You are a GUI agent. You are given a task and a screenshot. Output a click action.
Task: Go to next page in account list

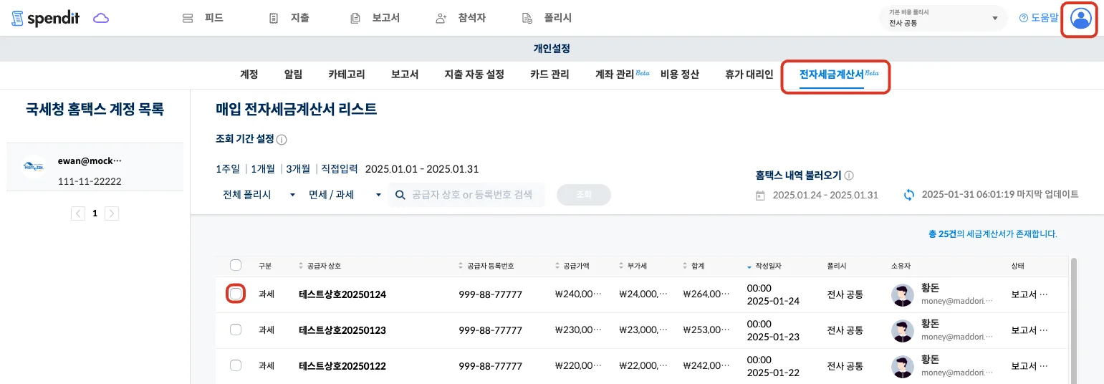pos(112,213)
